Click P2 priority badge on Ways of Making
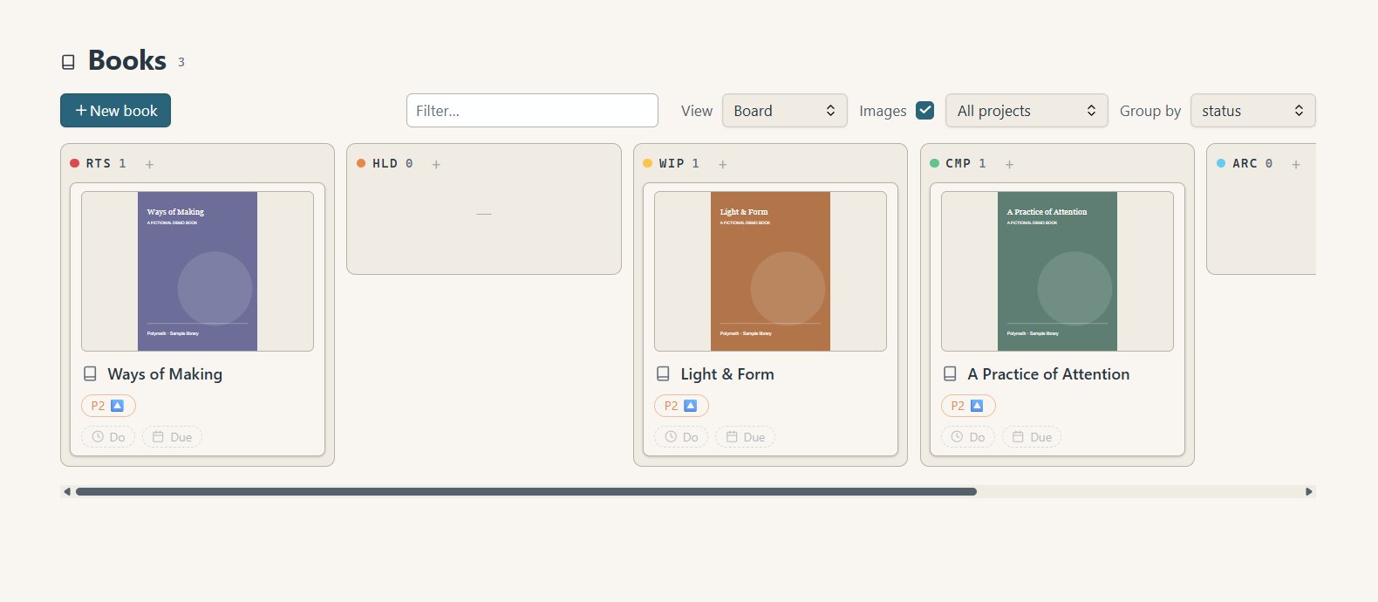Image resolution: width=1378 pixels, height=602 pixels. 108,406
